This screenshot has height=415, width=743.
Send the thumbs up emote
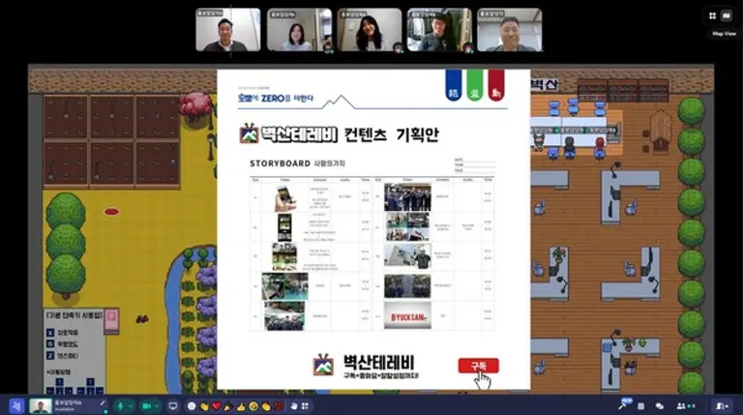241,406
